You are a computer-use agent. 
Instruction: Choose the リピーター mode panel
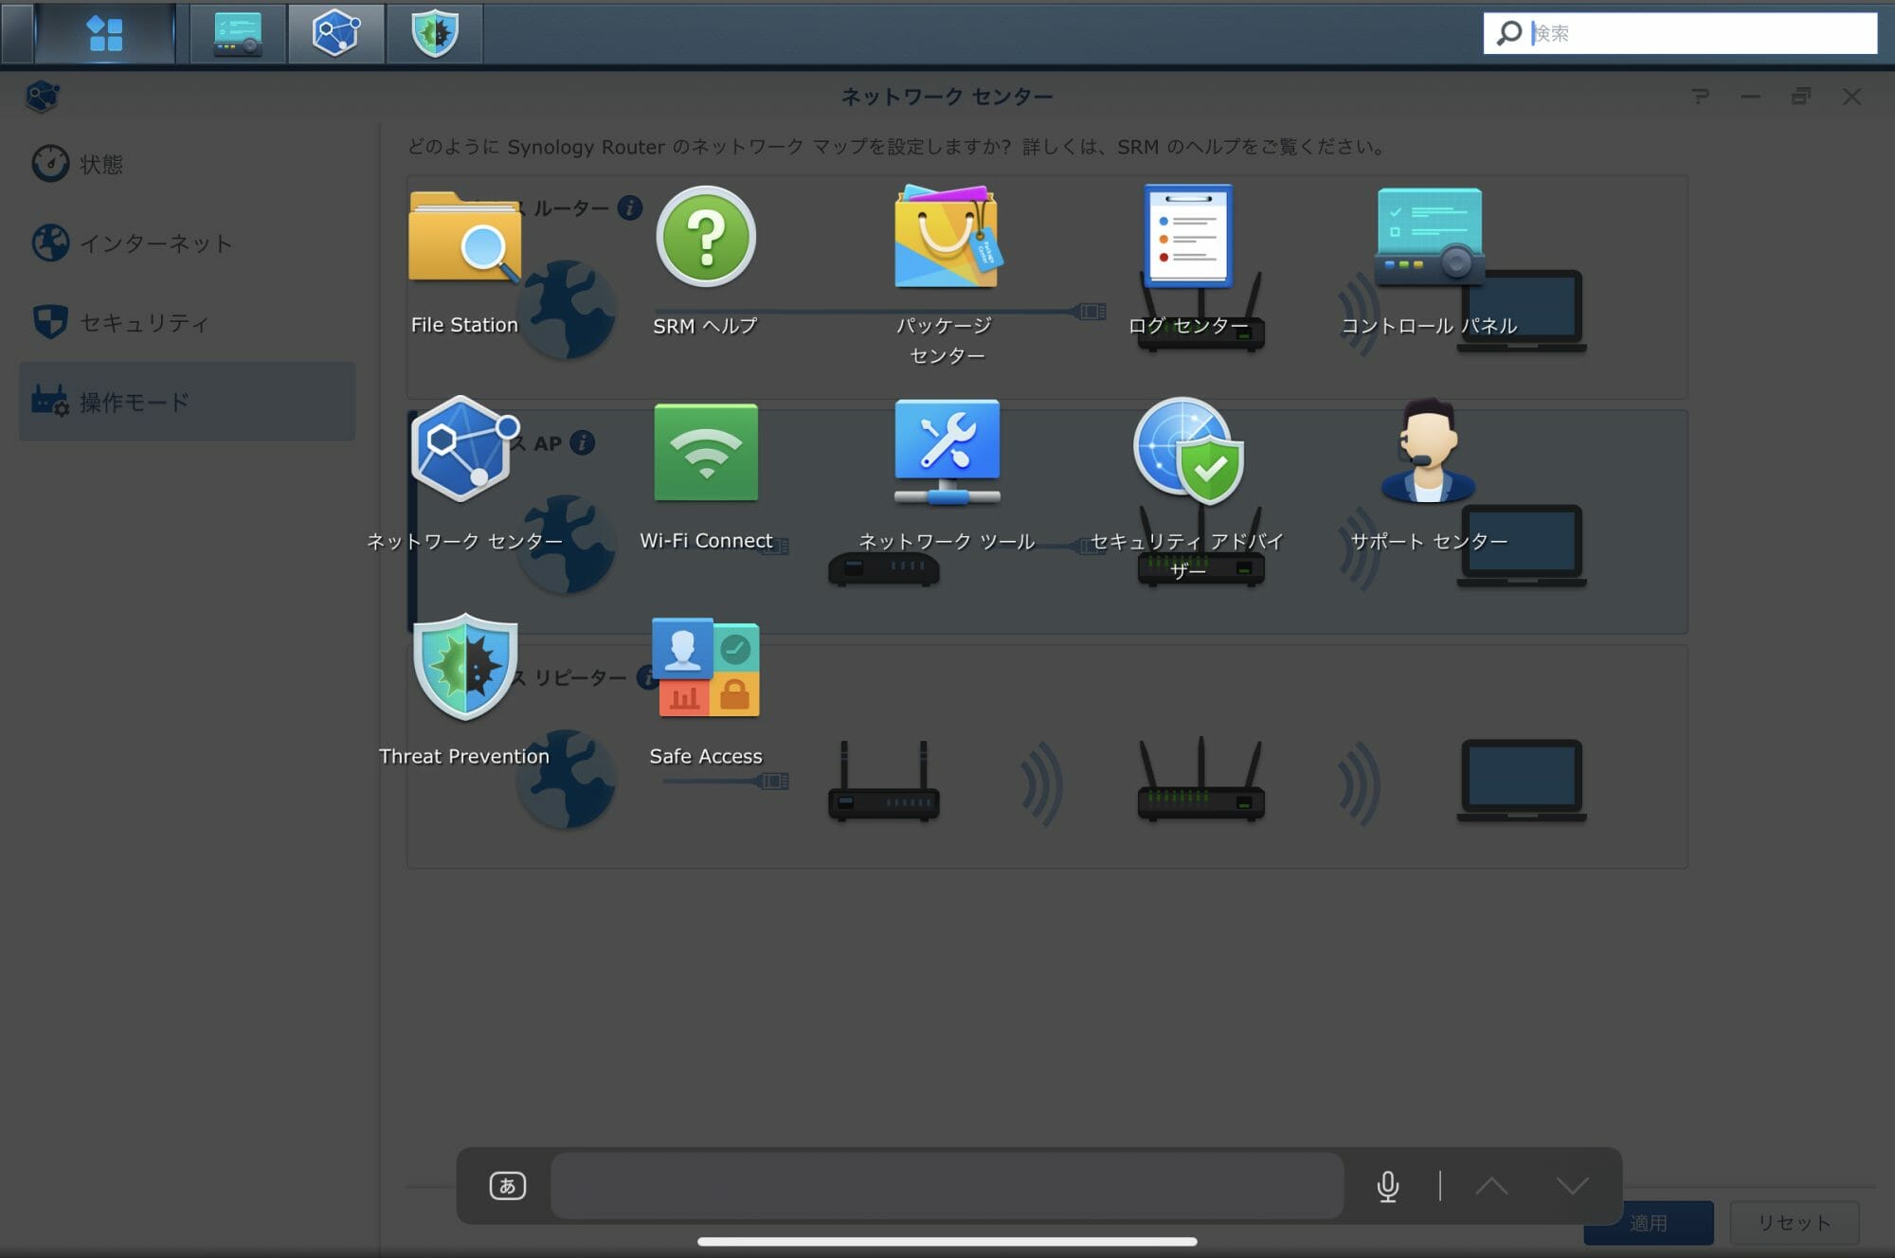point(1047,757)
